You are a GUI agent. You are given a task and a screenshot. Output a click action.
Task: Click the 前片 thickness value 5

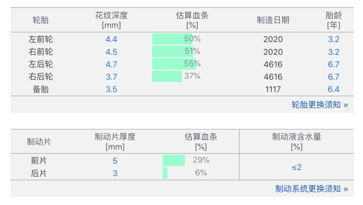tap(115, 161)
